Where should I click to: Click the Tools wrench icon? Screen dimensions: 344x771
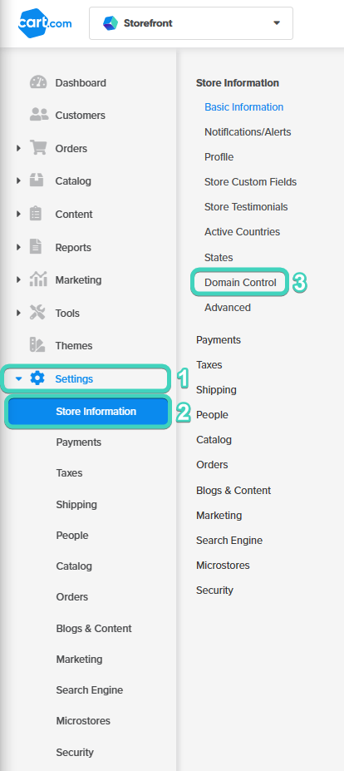pyautogui.click(x=37, y=313)
